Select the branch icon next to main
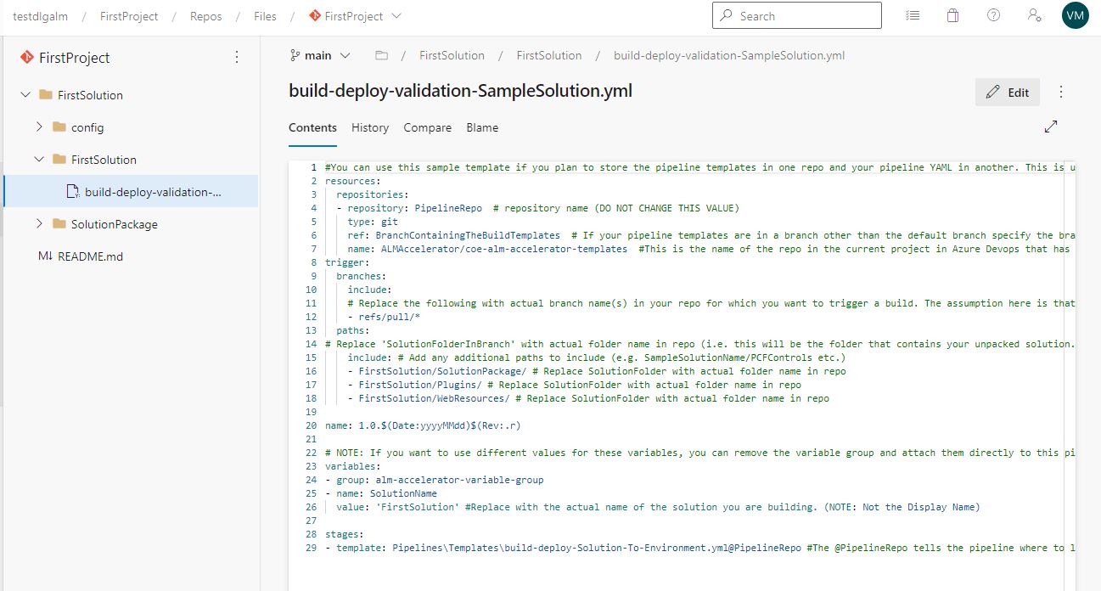 point(295,54)
